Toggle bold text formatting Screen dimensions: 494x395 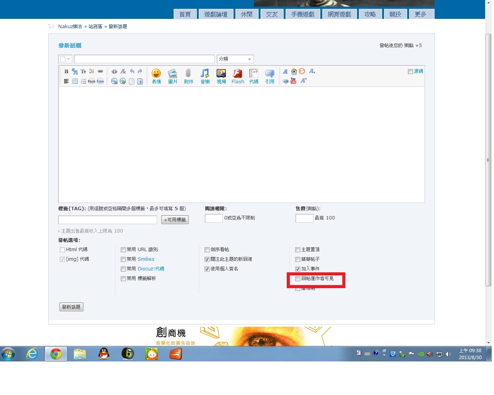pyautogui.click(x=66, y=71)
